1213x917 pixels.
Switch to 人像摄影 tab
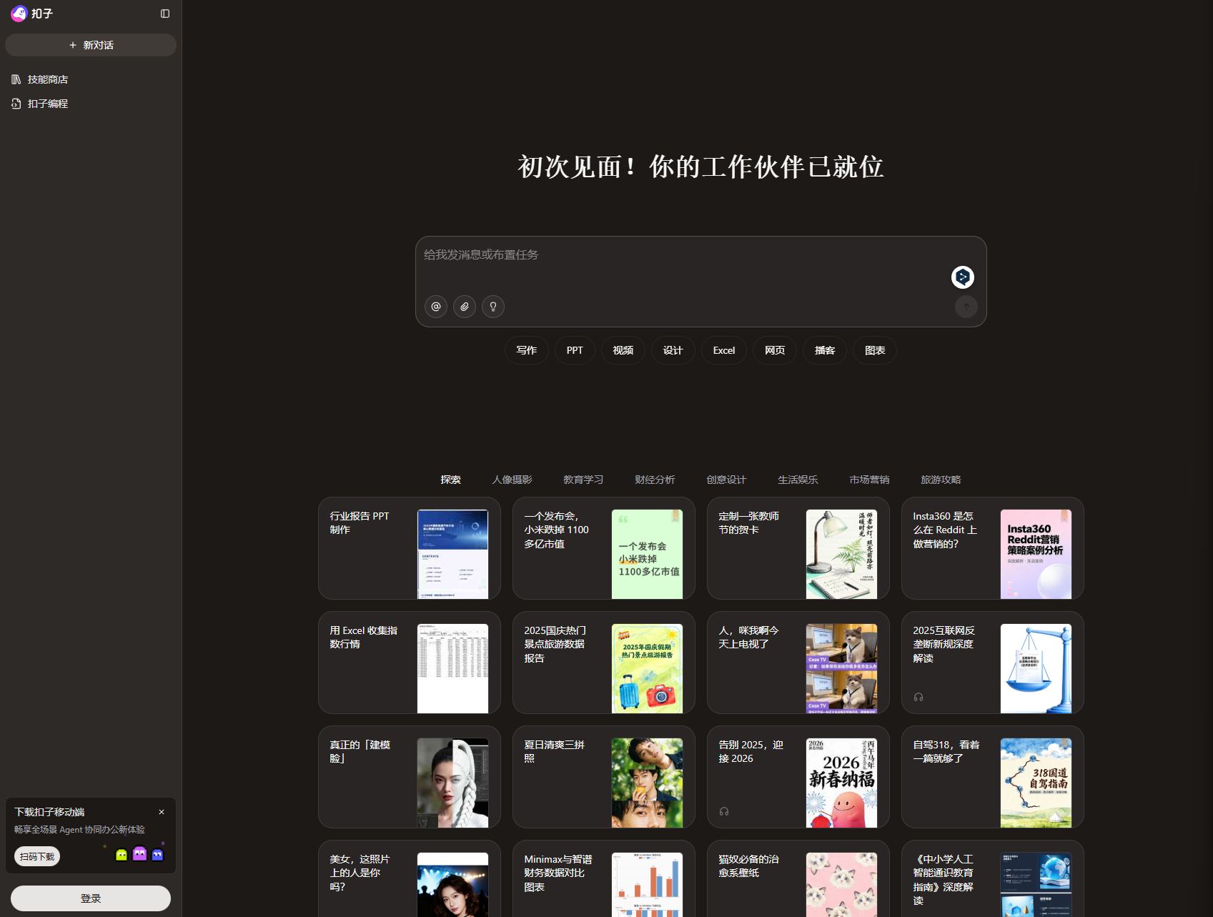(512, 480)
